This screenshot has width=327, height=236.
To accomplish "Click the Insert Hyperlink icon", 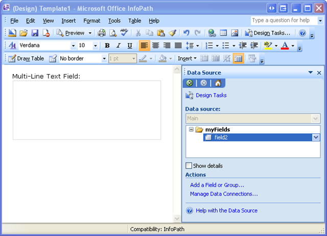I will (x=212, y=33).
